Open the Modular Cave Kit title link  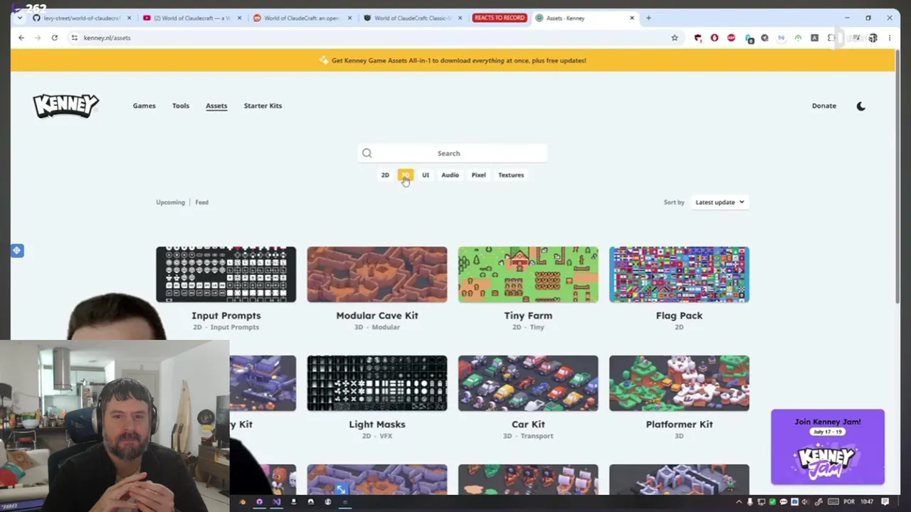[x=377, y=316]
